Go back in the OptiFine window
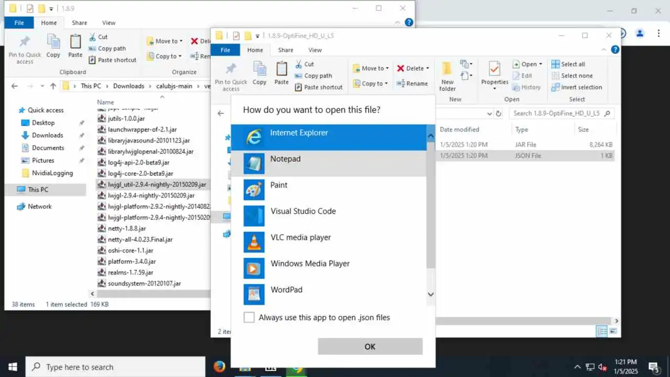This screenshot has width=670, height=377. (220, 113)
